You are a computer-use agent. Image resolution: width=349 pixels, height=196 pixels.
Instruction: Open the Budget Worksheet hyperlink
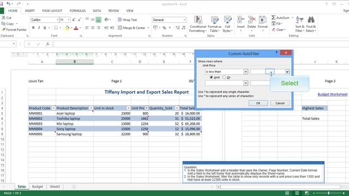332,94
